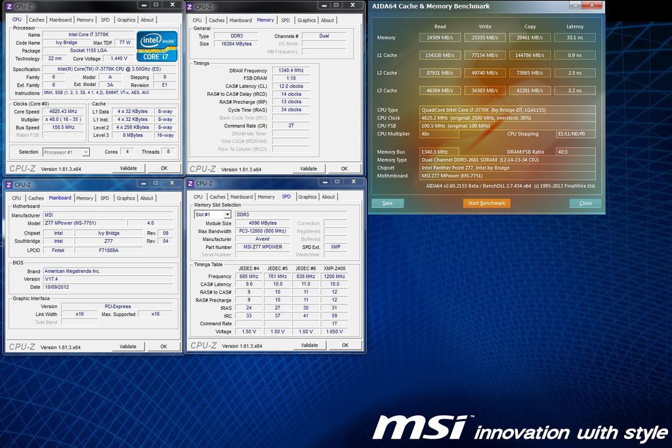The height and width of the screenshot is (448, 672).
Task: Click the XMP SPD Ext. field
Action: coord(335,247)
